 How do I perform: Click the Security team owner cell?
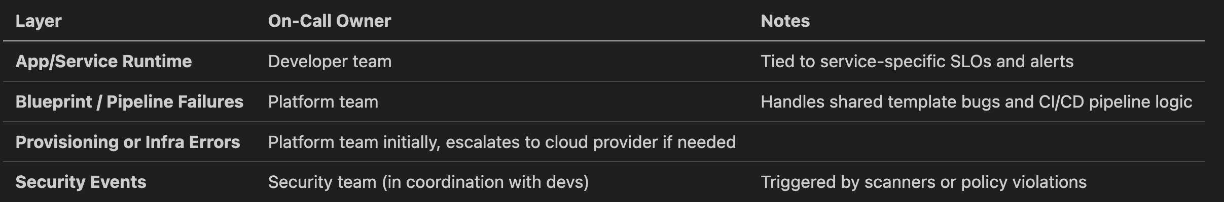(x=428, y=182)
